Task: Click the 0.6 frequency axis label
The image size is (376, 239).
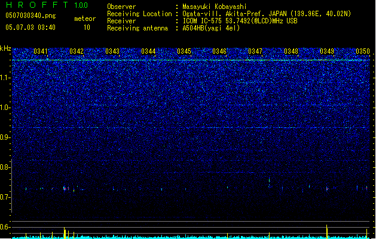Action: (x=5, y=227)
